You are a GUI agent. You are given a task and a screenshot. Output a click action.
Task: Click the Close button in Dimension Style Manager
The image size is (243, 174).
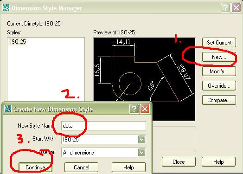[179, 162]
